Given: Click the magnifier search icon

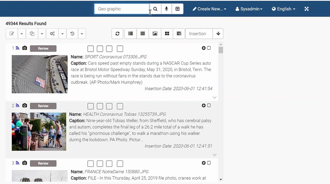Looking at the screenshot, I should click(x=155, y=9).
